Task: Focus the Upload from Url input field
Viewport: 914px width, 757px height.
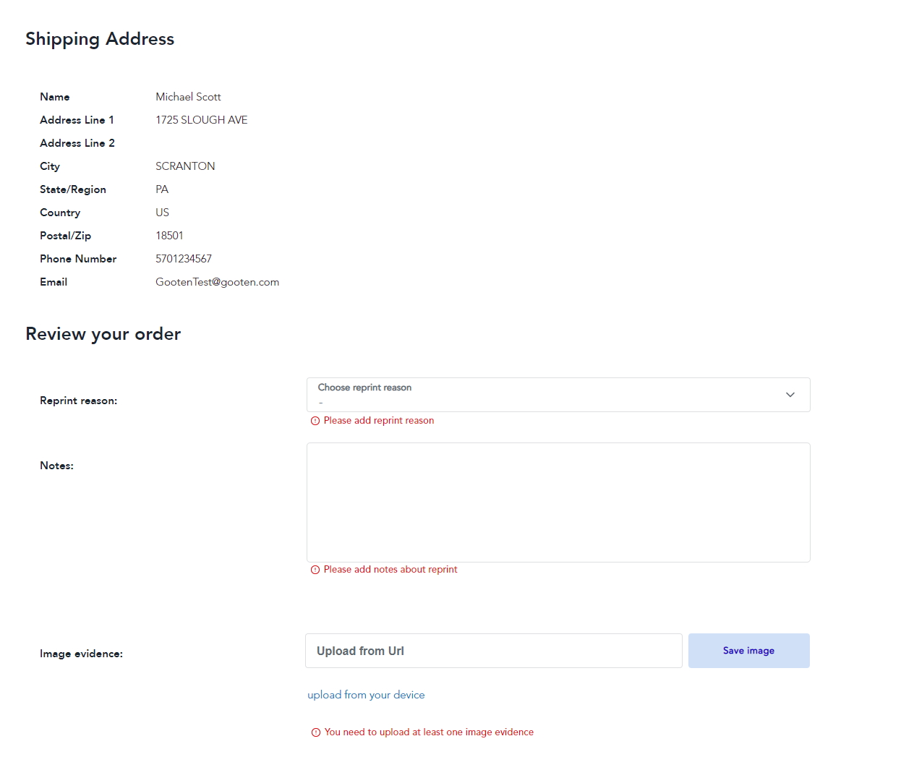Action: [494, 651]
